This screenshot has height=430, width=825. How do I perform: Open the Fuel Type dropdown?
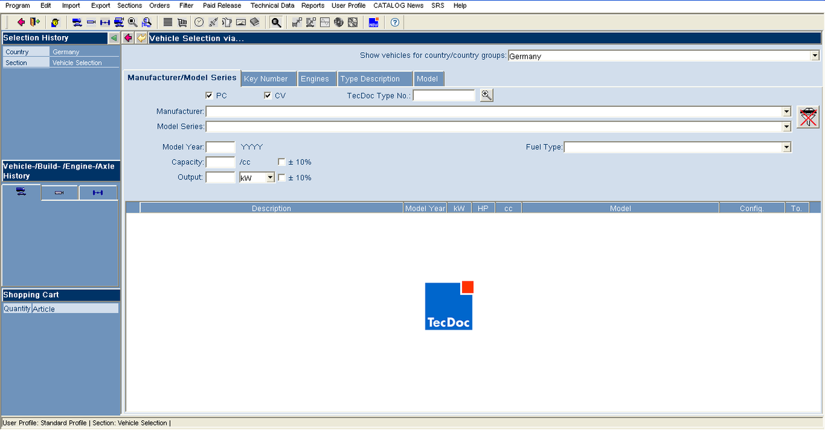pos(786,147)
